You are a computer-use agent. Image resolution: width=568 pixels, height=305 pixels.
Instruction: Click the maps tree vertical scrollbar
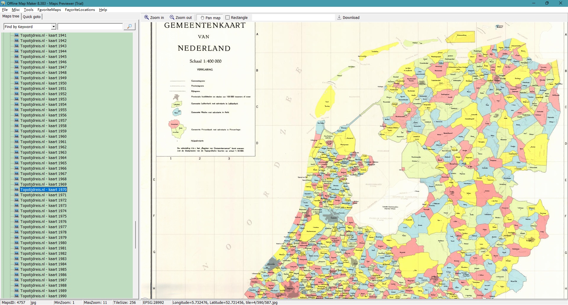(135, 235)
